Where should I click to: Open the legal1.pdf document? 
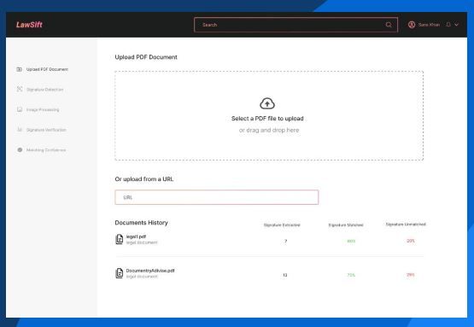click(136, 236)
